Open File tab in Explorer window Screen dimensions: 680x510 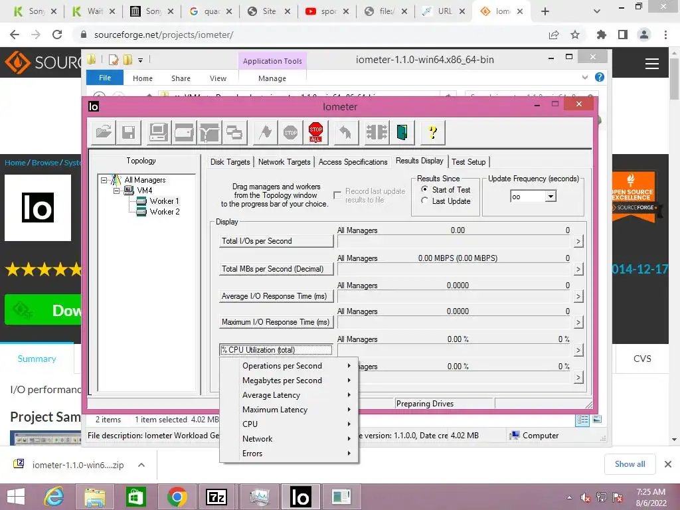point(105,78)
